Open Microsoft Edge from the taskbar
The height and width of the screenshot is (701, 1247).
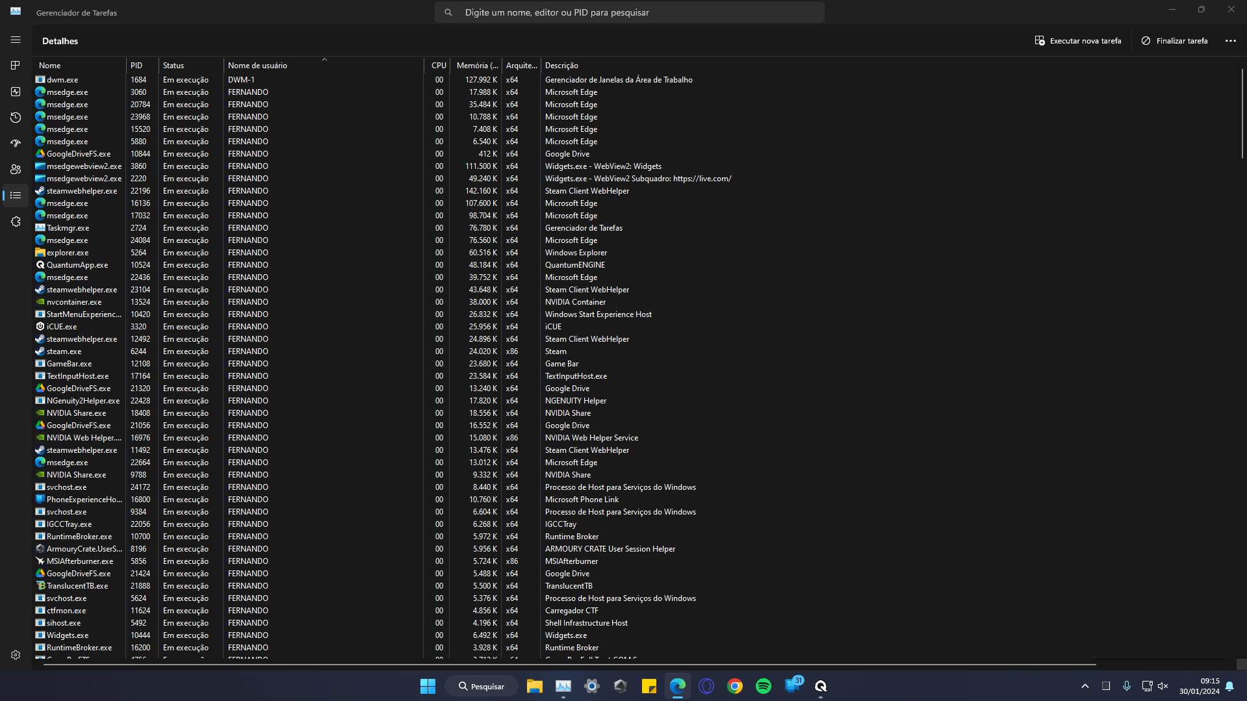click(677, 686)
